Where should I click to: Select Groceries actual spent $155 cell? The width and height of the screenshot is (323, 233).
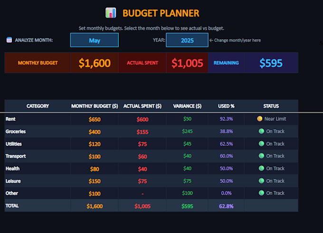point(142,132)
